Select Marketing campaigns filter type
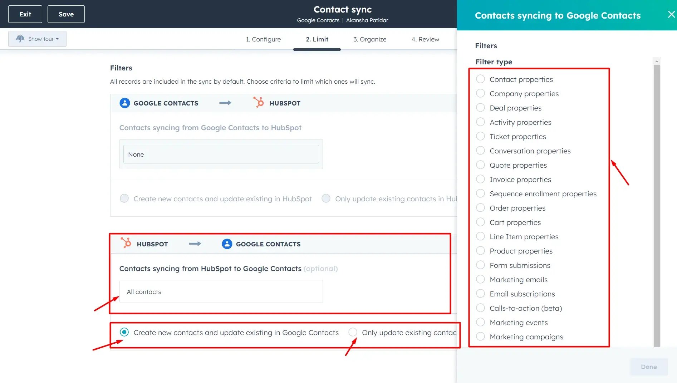This screenshot has height=383, width=677. (x=480, y=337)
